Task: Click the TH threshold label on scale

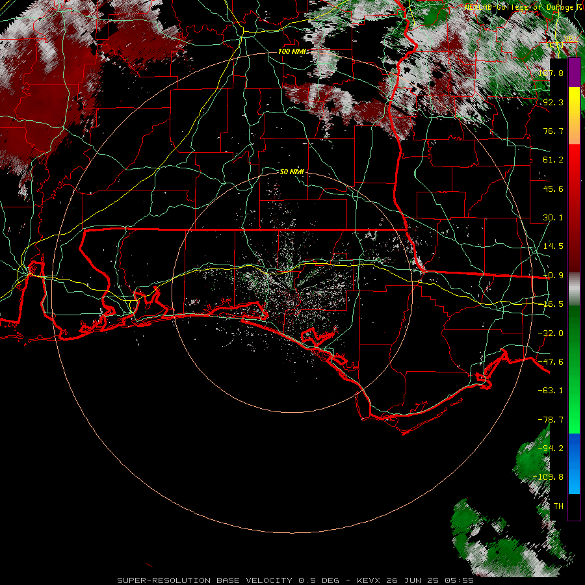Action: [558, 506]
